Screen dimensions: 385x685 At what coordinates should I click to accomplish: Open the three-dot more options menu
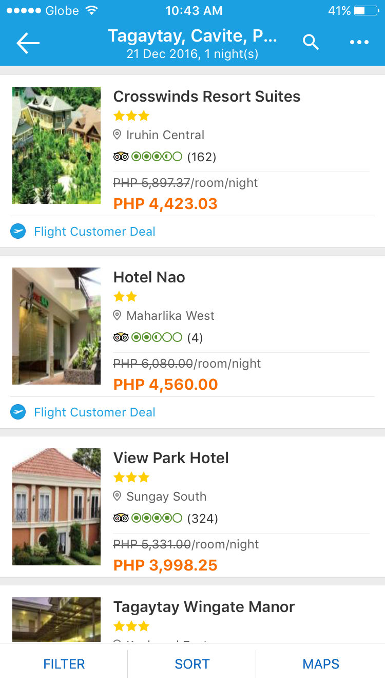359,42
